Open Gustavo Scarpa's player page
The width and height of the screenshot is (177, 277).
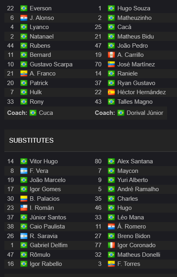coord(51,64)
